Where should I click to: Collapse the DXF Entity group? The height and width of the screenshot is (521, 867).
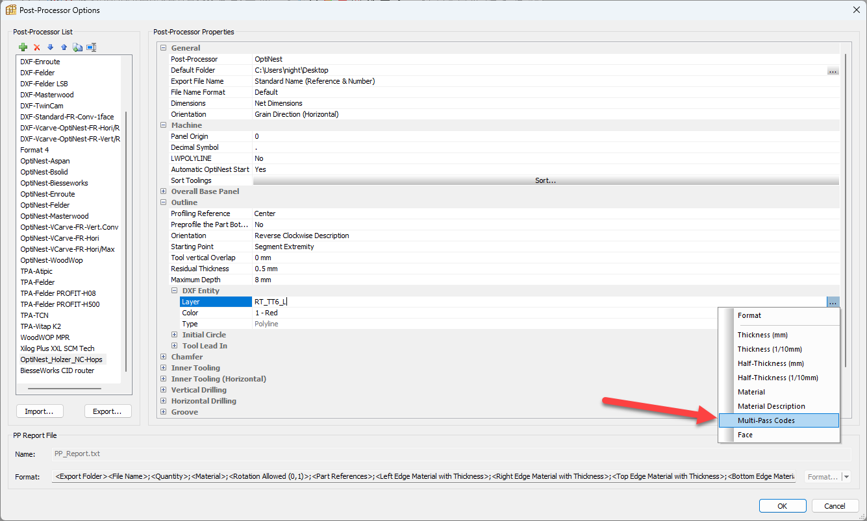(x=175, y=291)
